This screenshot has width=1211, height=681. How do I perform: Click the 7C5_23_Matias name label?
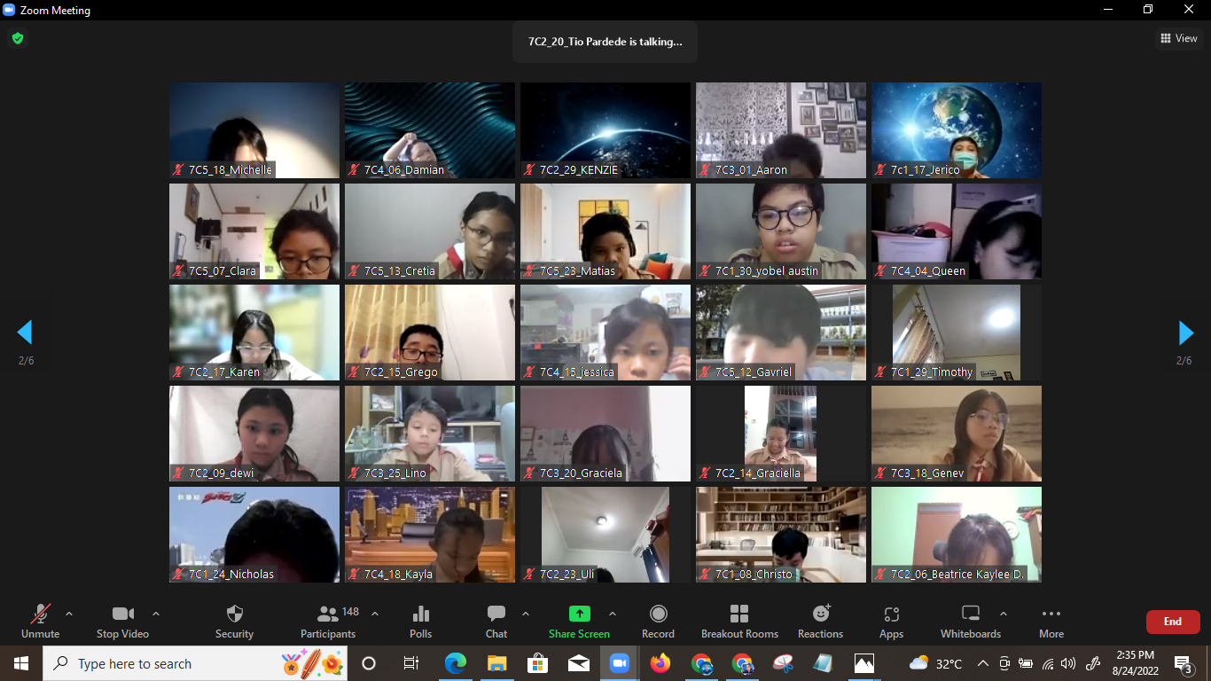(577, 270)
